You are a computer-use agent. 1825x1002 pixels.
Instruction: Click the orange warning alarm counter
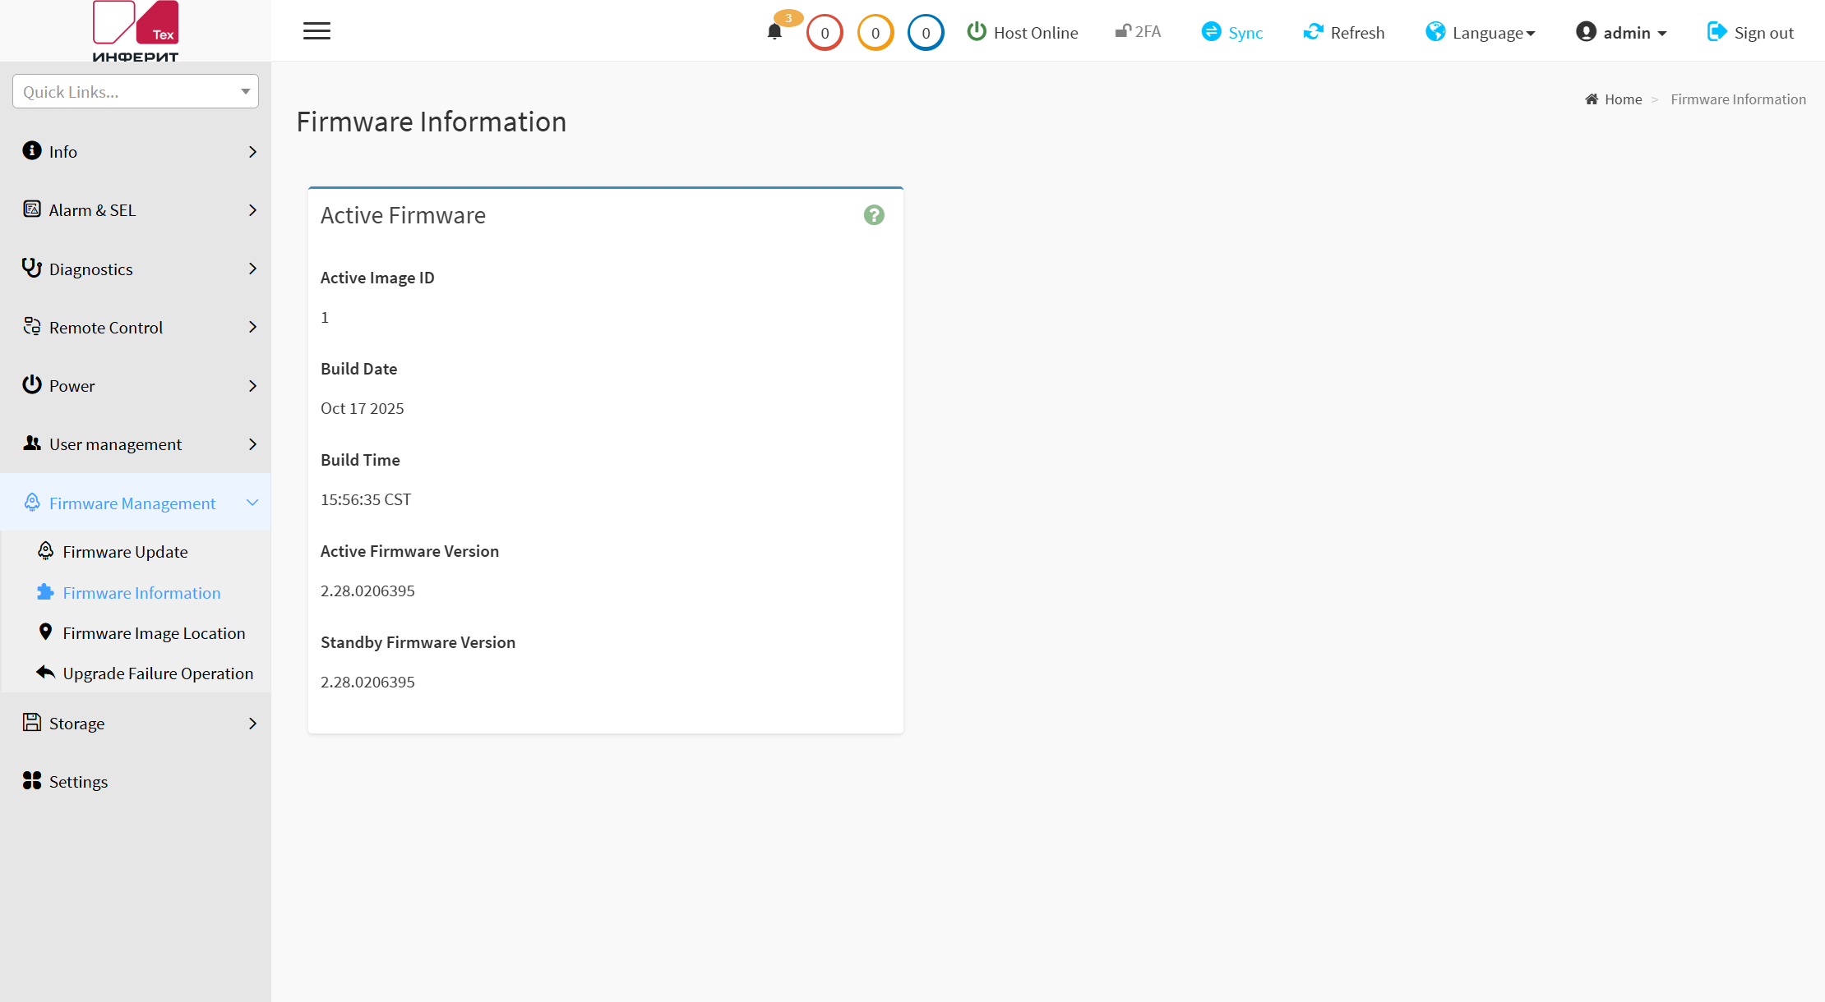pos(876,33)
